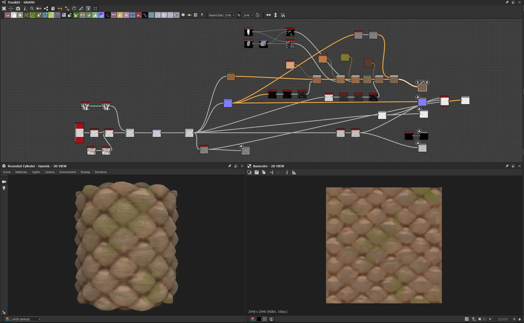
Task: Open sRGB (default) color space dropdown
Action: point(26,319)
